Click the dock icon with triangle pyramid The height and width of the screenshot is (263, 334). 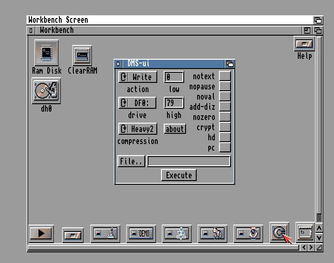tap(176, 234)
